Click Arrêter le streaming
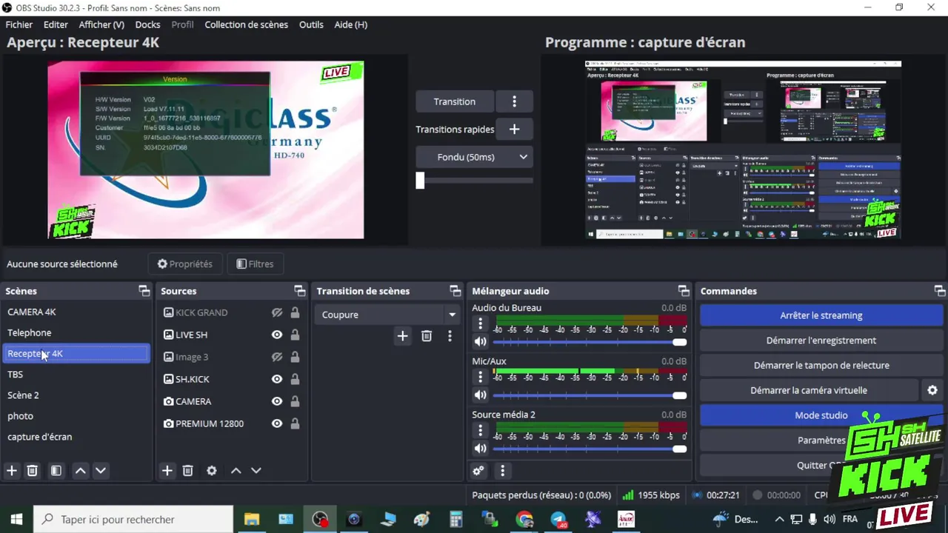This screenshot has height=533, width=948. [x=821, y=315]
